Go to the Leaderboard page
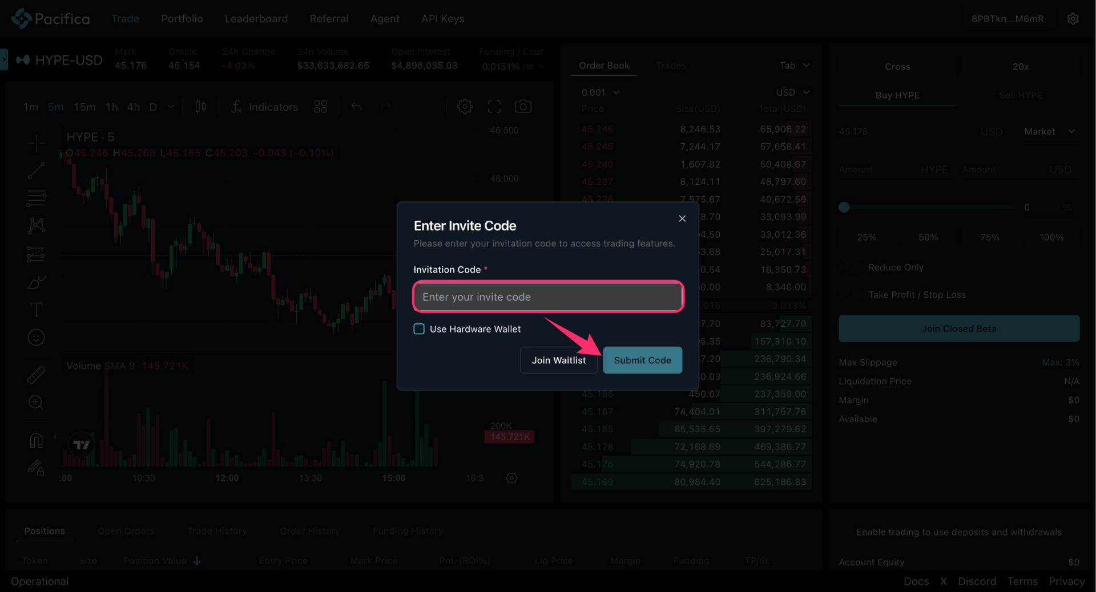 (x=256, y=19)
